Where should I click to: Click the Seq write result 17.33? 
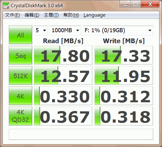tap(124, 55)
